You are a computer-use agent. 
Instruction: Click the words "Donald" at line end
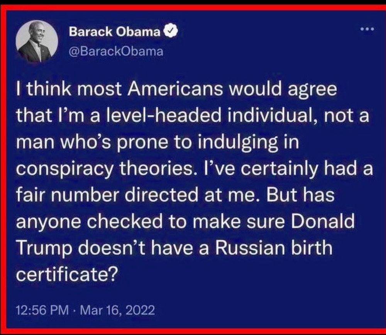(x=323, y=221)
